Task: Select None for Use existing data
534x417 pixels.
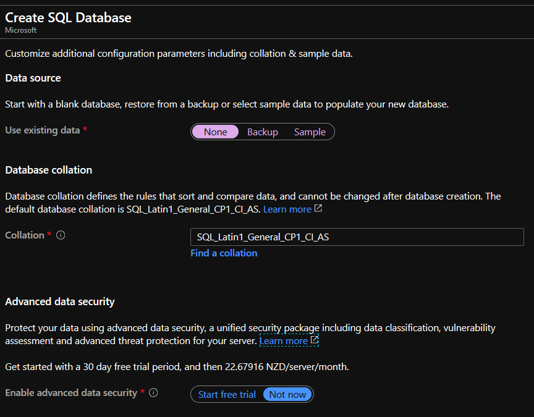Action: [x=215, y=132]
